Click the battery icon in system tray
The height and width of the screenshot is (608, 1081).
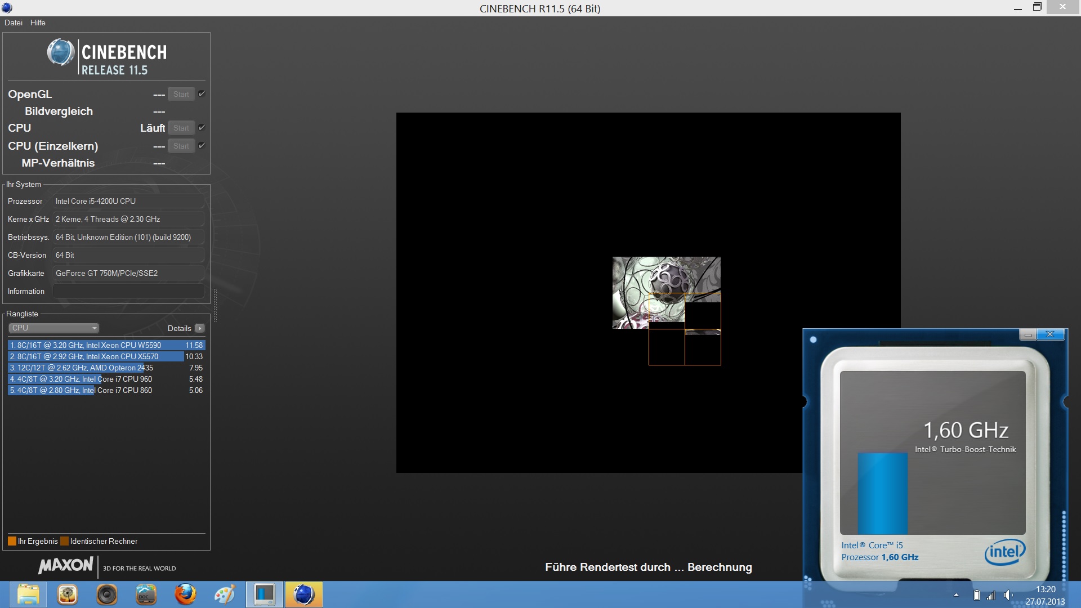(976, 595)
